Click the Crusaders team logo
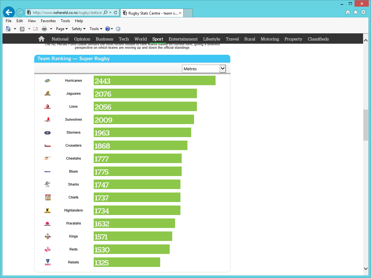Viewport: 371px width, 278px height. click(x=47, y=146)
